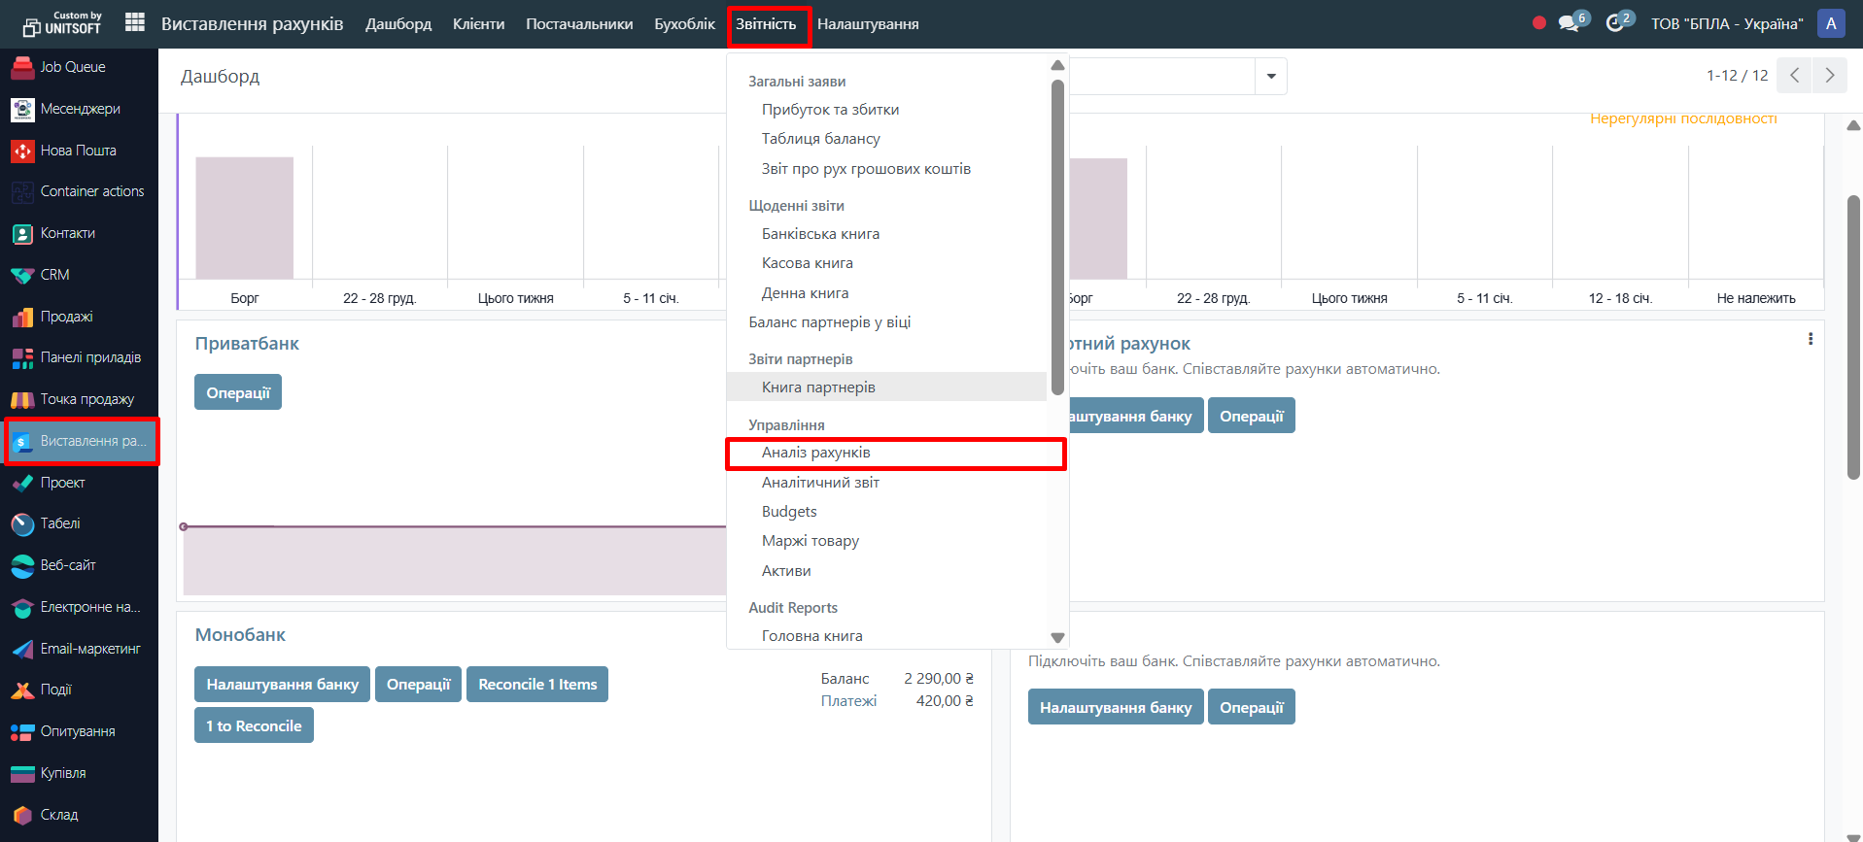Screen dimensions: 1863x842
Task: Expand the search options dropdown arrow
Action: coord(1270,76)
